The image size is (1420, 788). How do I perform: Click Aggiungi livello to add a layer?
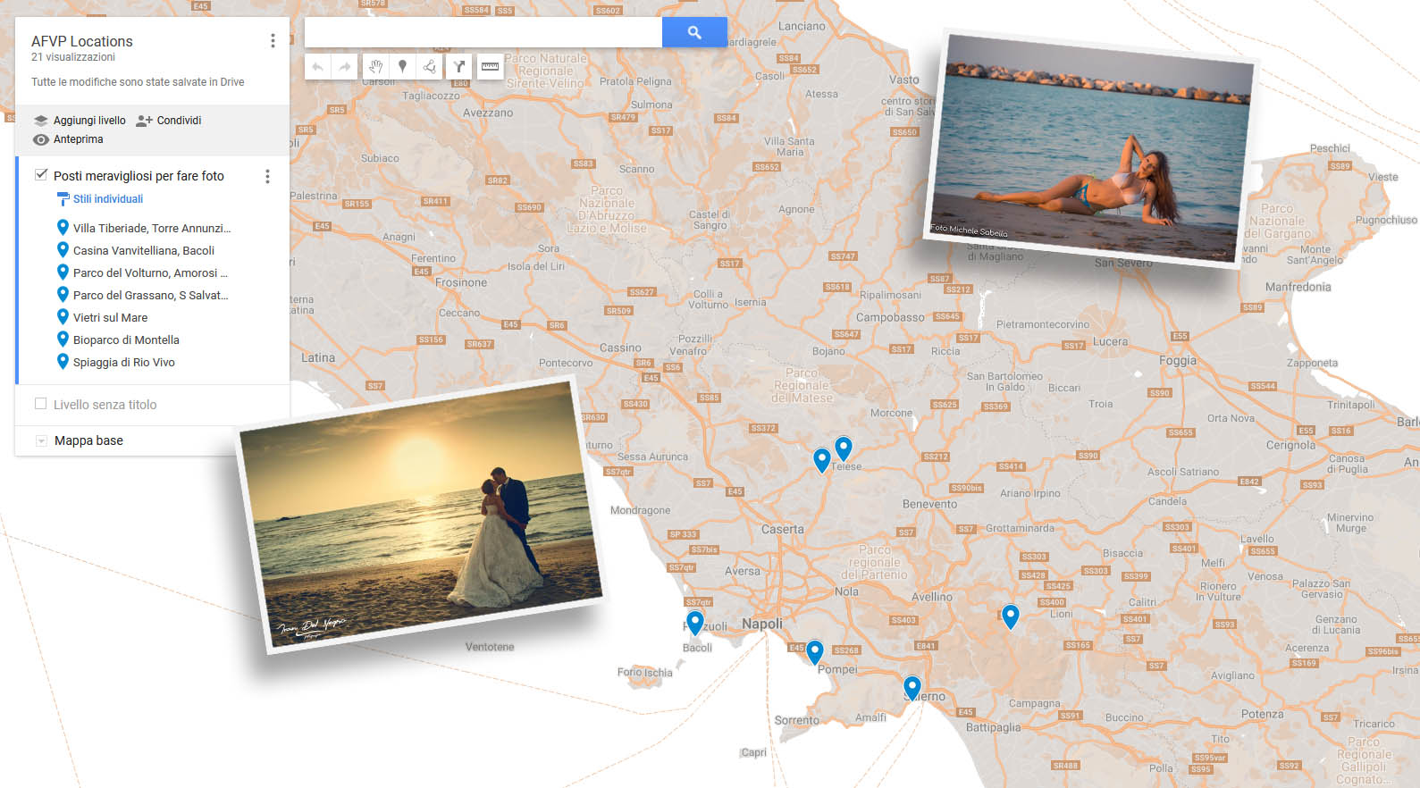[x=80, y=121]
